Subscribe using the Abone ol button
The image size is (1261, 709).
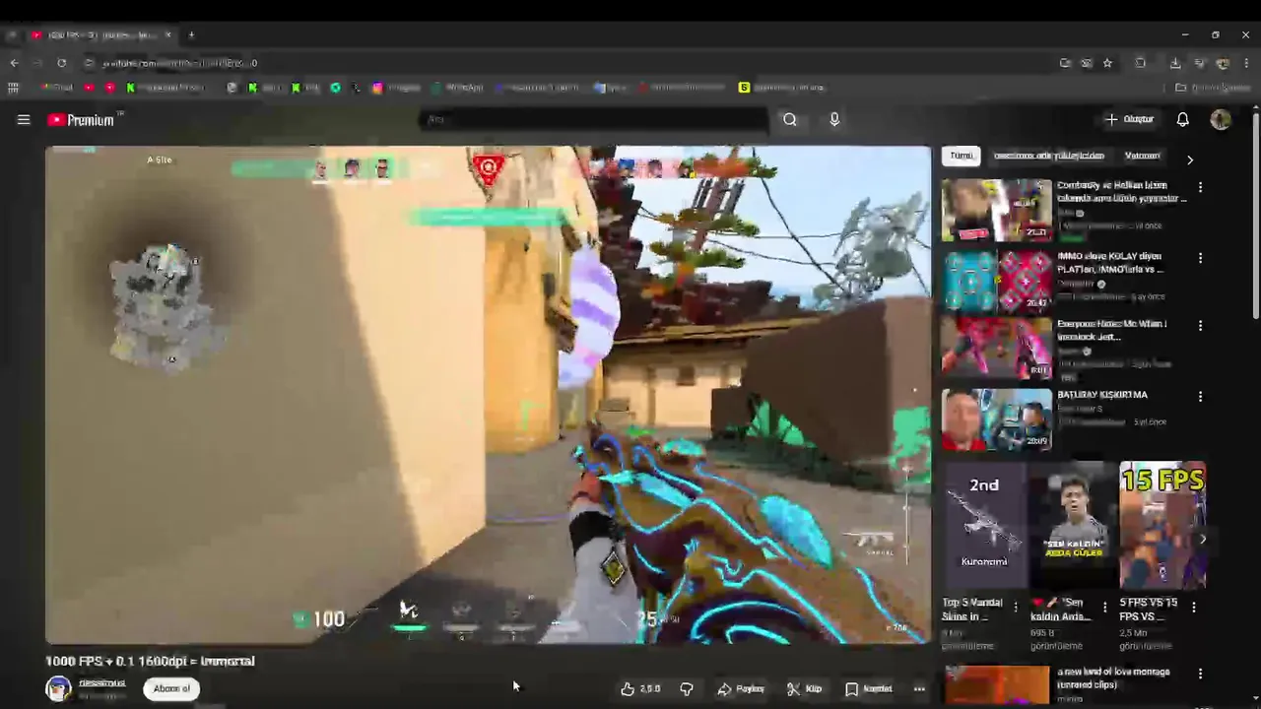(171, 688)
